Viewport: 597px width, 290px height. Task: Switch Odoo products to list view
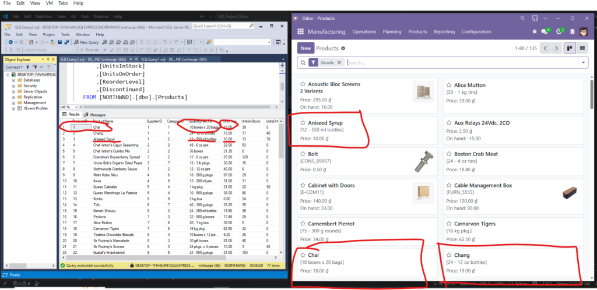(x=583, y=48)
